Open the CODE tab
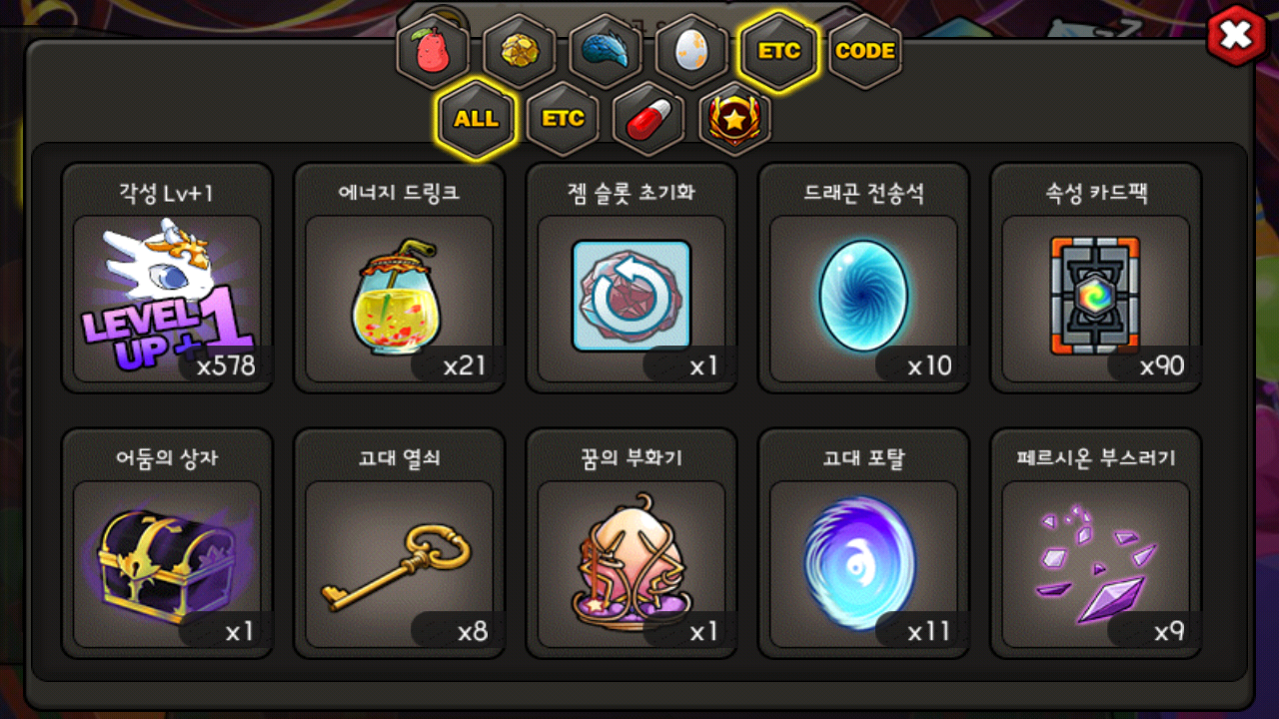 point(865,52)
